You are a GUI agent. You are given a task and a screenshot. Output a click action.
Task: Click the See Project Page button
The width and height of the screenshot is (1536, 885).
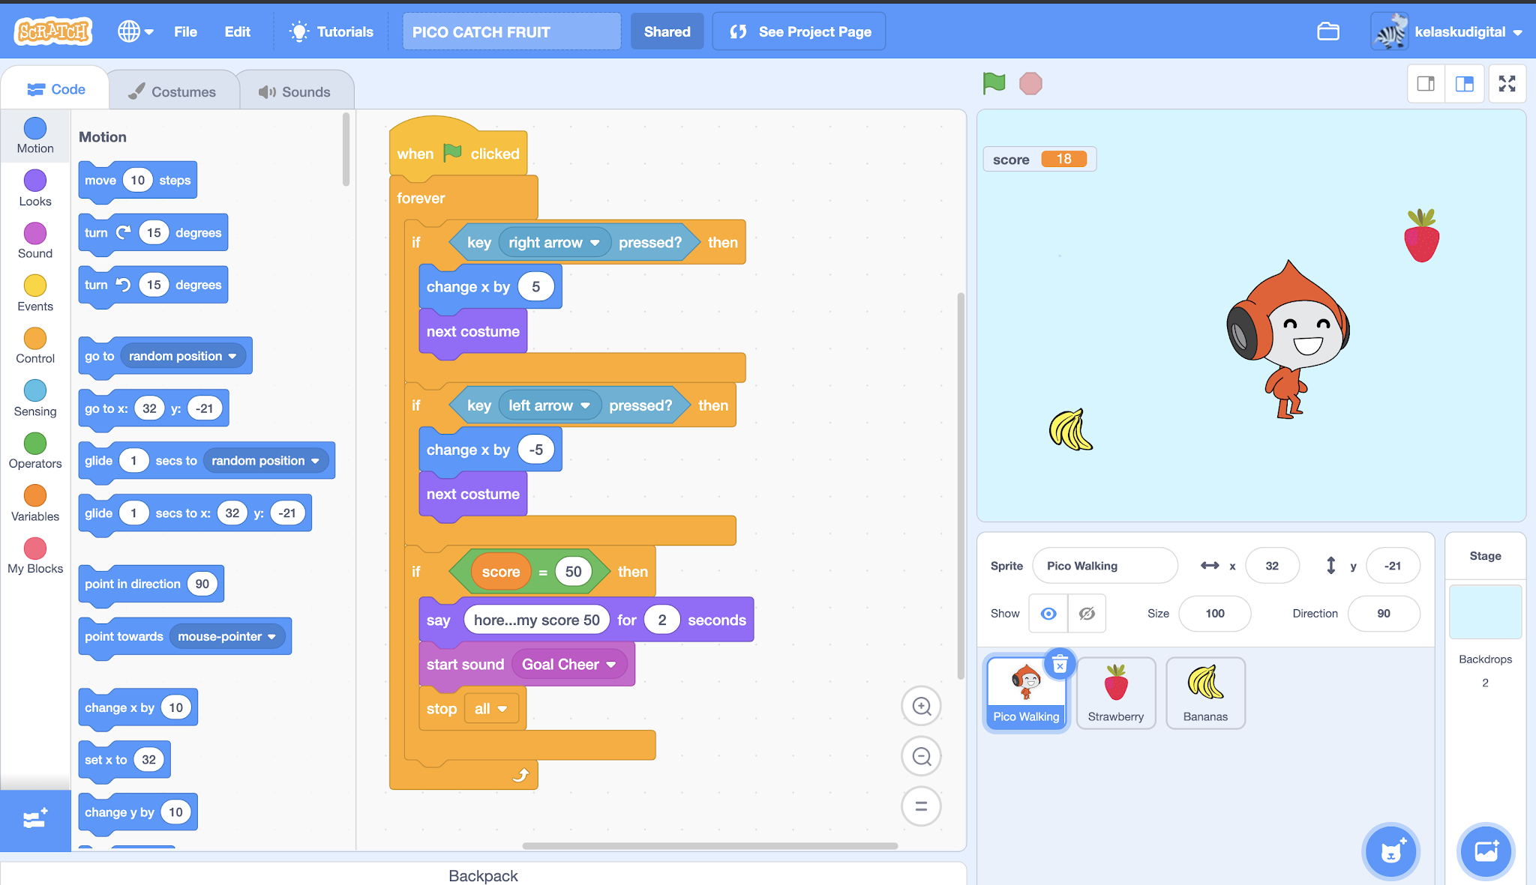click(798, 31)
